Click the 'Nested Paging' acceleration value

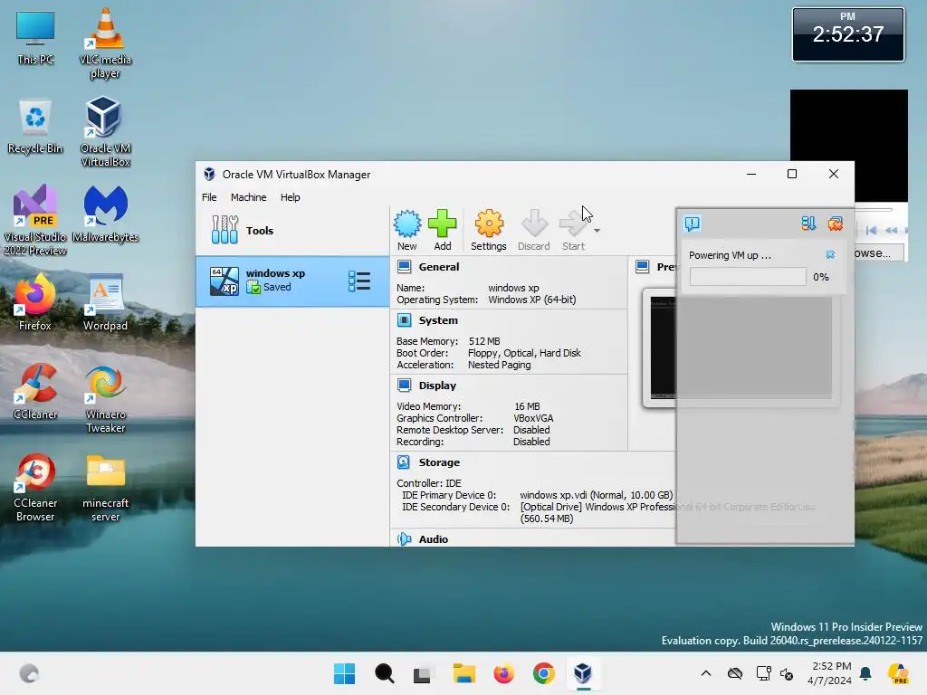tap(500, 365)
